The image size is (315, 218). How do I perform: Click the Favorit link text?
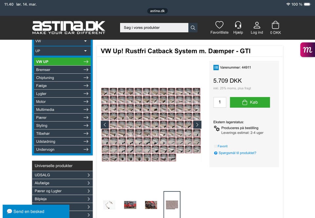tap(222, 146)
